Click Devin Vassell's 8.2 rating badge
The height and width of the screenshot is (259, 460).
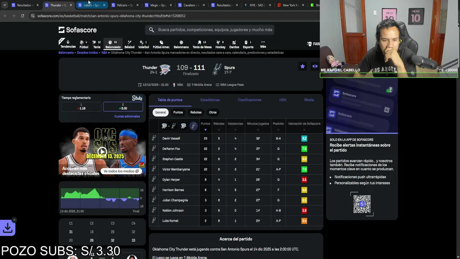click(x=304, y=138)
